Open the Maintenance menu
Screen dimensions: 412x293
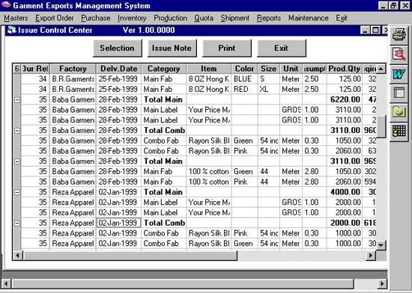click(308, 18)
